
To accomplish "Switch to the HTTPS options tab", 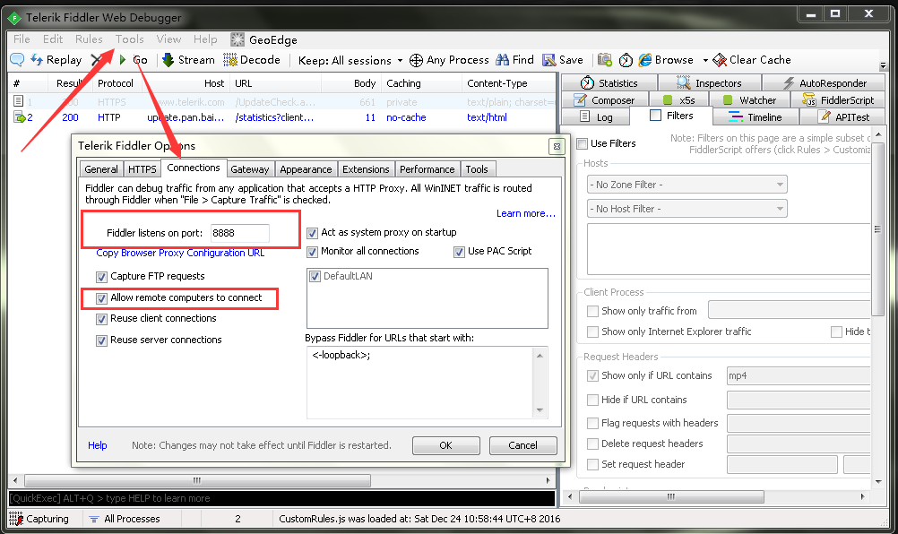I will (x=142, y=169).
